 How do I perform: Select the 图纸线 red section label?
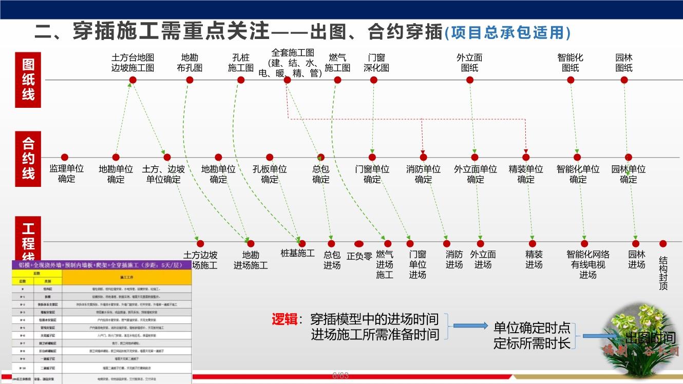tap(27, 79)
